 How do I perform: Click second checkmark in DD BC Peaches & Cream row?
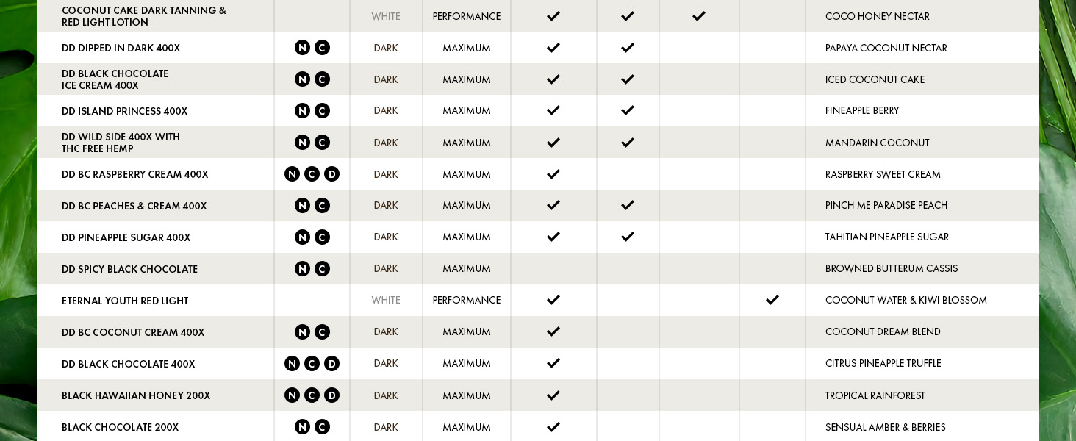[628, 205]
